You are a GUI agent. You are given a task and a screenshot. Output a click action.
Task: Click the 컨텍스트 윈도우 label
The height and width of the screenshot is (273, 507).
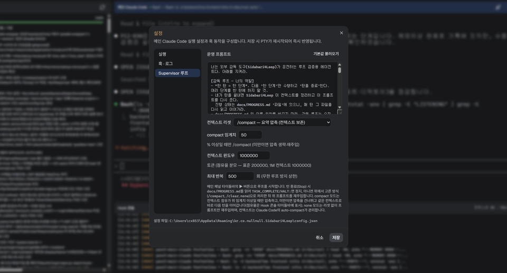pyautogui.click(x=221, y=155)
